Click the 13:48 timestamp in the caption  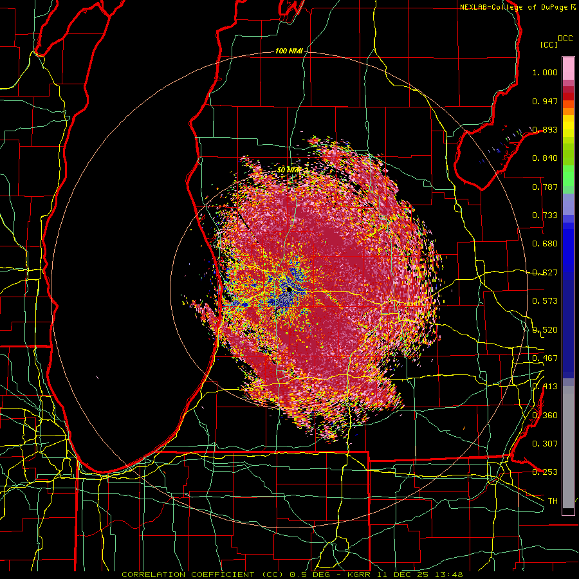point(450,574)
